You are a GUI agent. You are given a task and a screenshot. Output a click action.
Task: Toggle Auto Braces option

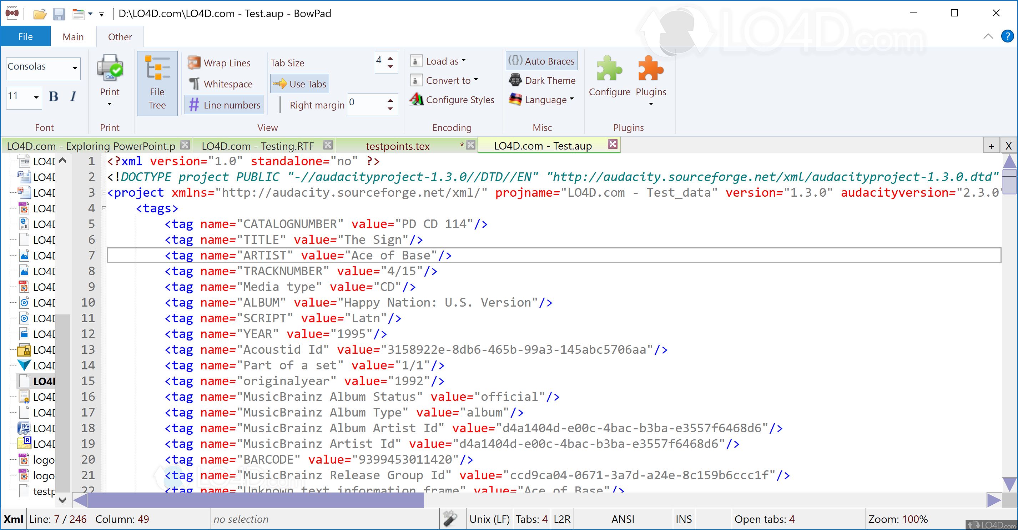pos(541,61)
